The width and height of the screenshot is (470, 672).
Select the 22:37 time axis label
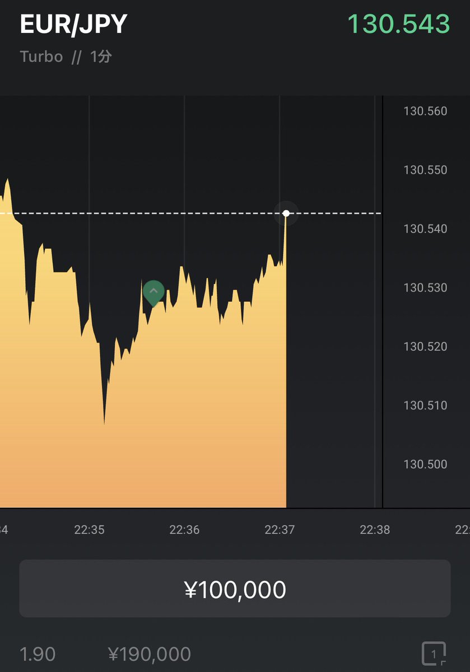click(280, 530)
